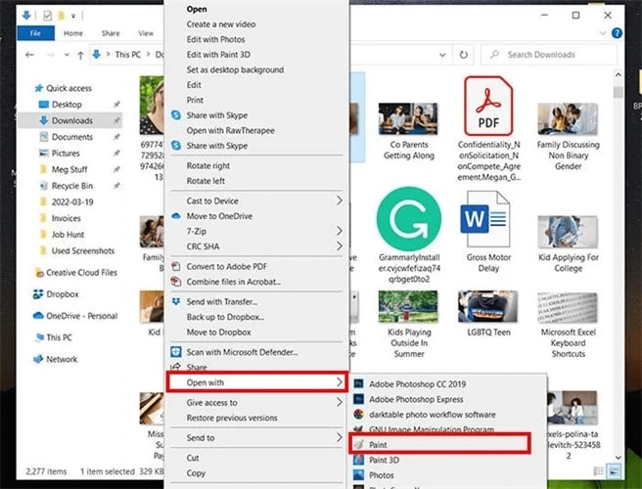Click the vertical scrollbar up arrow
This screenshot has width=642, height=489.
click(618, 75)
